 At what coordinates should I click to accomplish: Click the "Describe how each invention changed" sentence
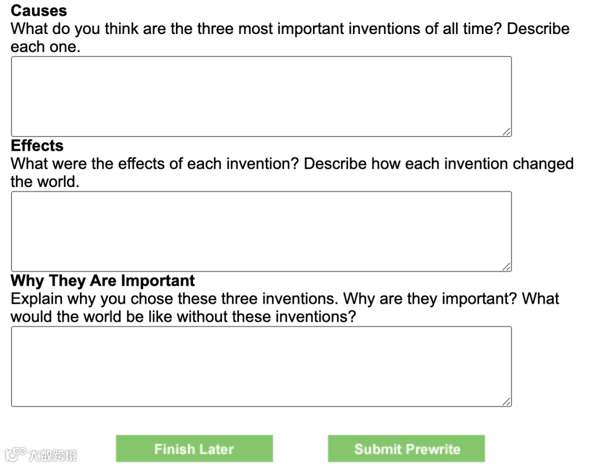pyautogui.click(x=439, y=163)
